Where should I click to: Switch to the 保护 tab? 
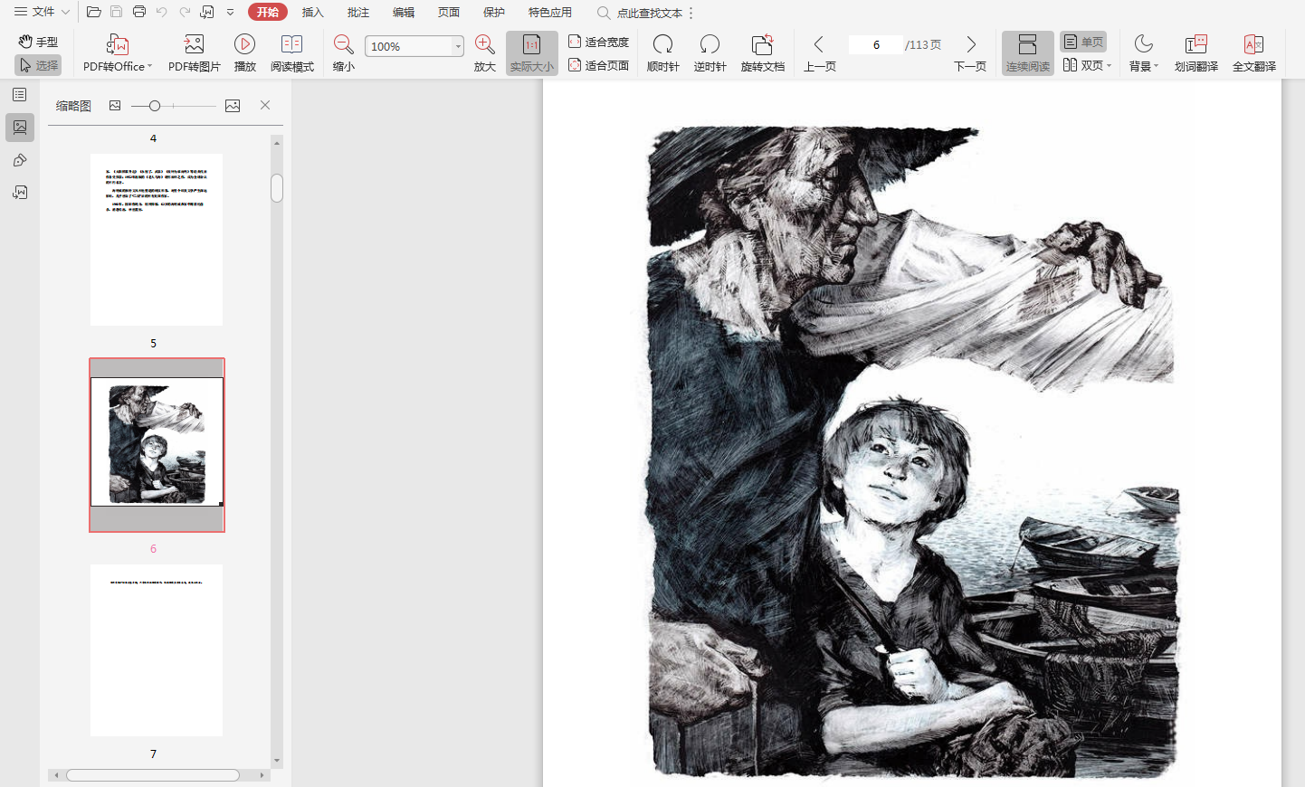tap(493, 13)
